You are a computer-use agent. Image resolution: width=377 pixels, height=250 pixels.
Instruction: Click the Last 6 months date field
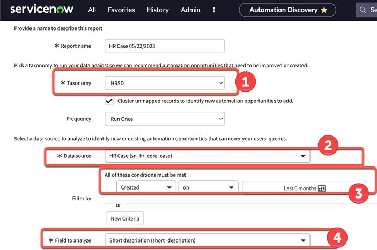coord(305,187)
